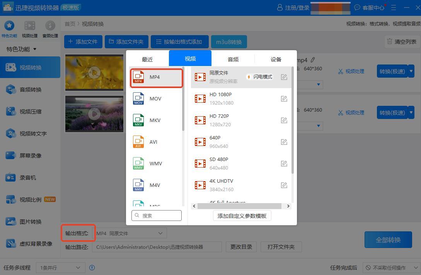The height and width of the screenshot is (275, 421).
Task: Open the 视频处理 film icon
Action: point(30,26)
